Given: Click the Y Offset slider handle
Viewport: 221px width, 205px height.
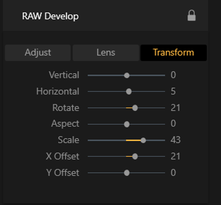Looking at the screenshot, I should point(127,173).
